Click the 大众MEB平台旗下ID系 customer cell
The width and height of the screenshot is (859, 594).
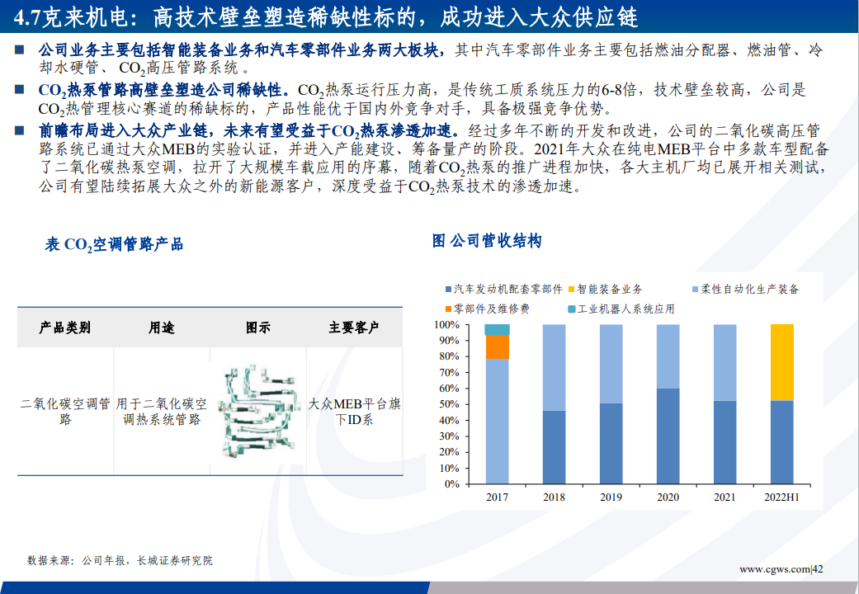point(354,412)
